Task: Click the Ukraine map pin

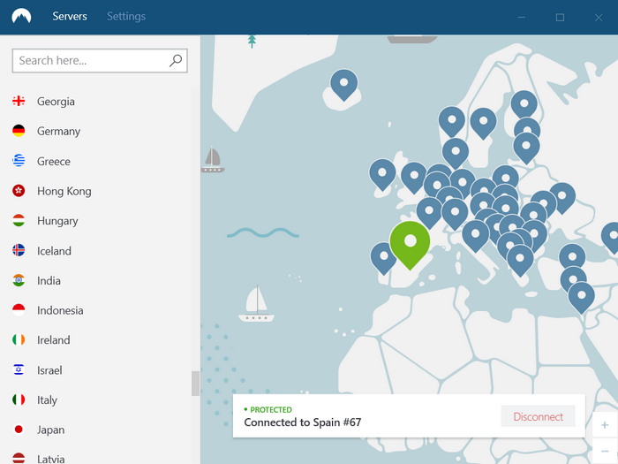Action: point(562,196)
